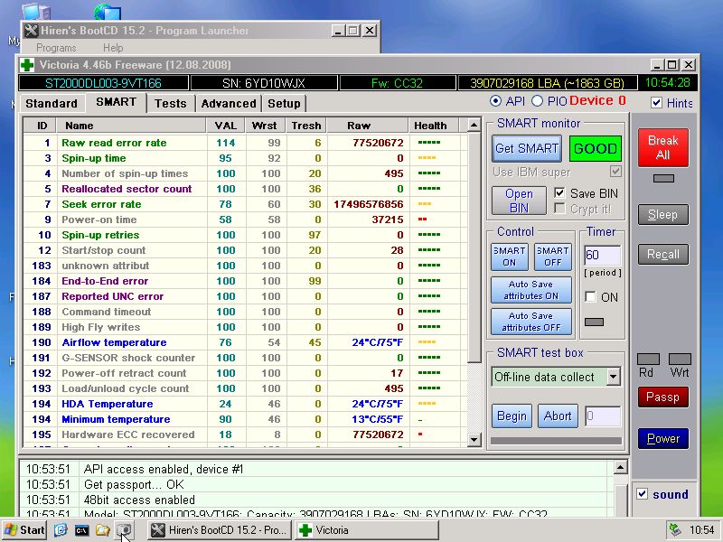The width and height of the screenshot is (723, 542).
Task: Click the log panel scrollbar up arrow
Action: tap(621, 468)
